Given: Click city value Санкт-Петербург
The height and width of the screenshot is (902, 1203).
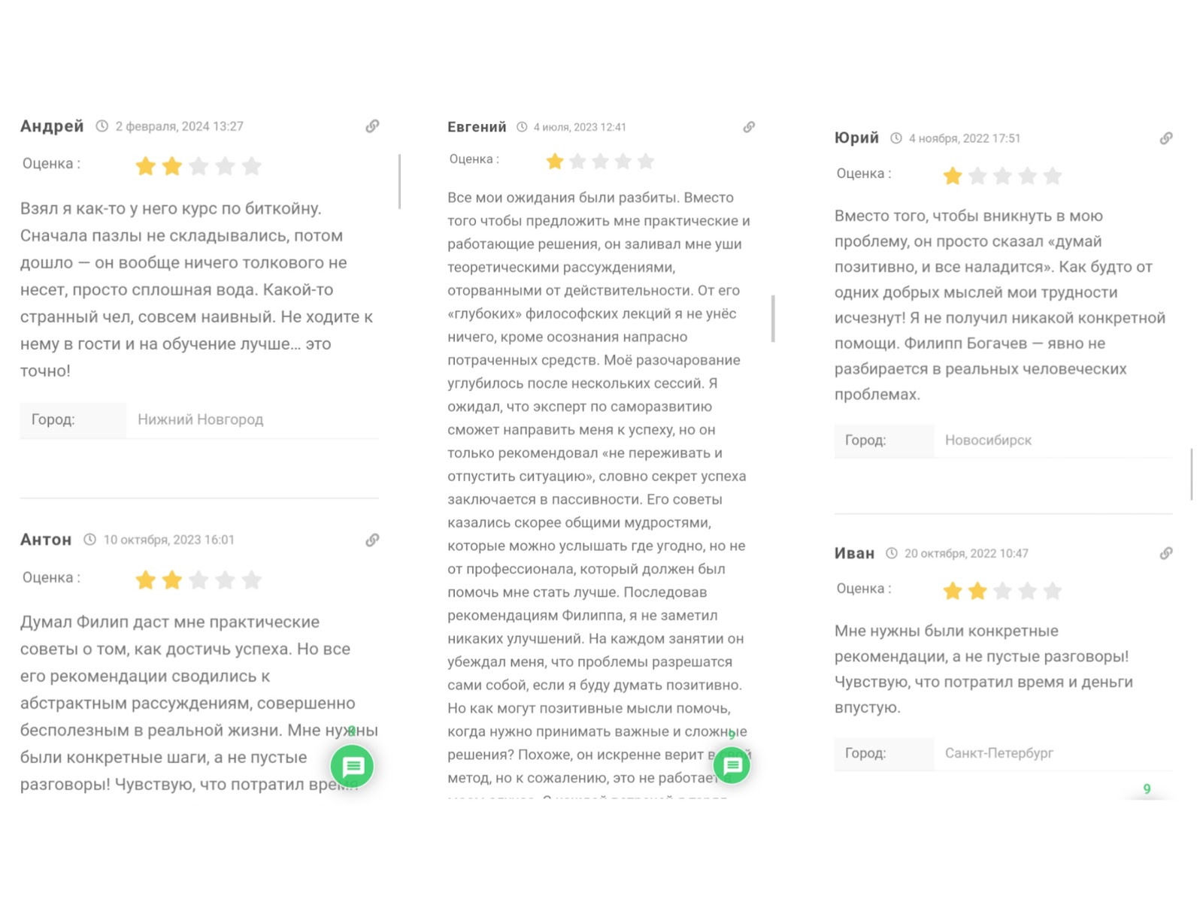Looking at the screenshot, I should (x=998, y=753).
